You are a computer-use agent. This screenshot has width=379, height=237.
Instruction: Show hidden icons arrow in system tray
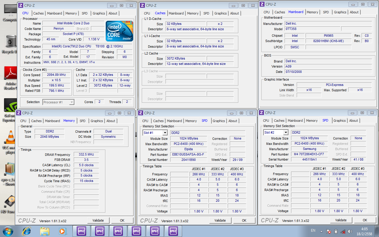click(322, 231)
